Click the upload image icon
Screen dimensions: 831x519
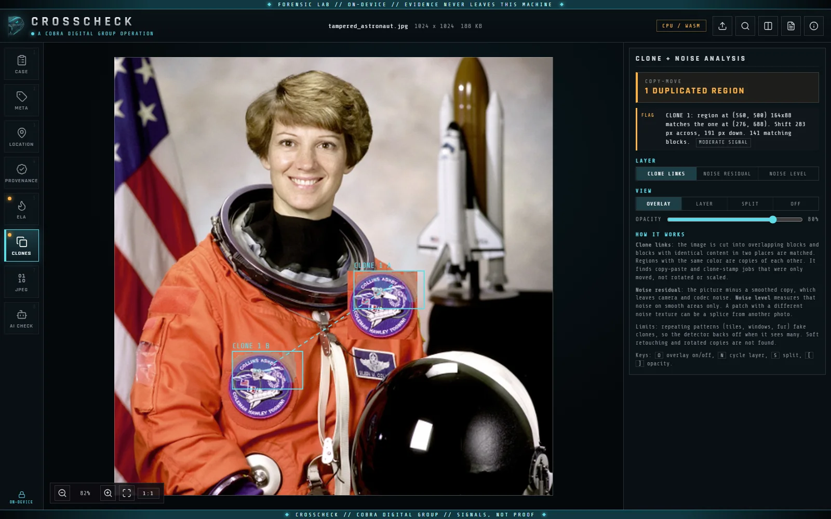[722, 26]
